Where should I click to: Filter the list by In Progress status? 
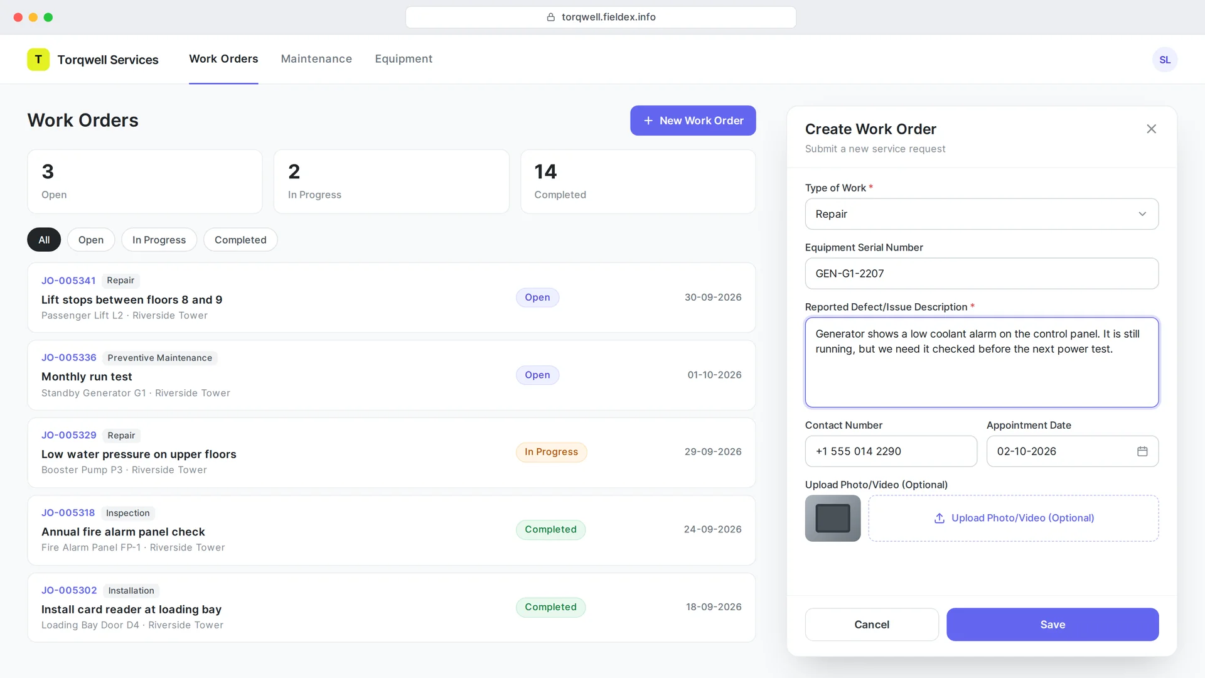[x=159, y=240]
